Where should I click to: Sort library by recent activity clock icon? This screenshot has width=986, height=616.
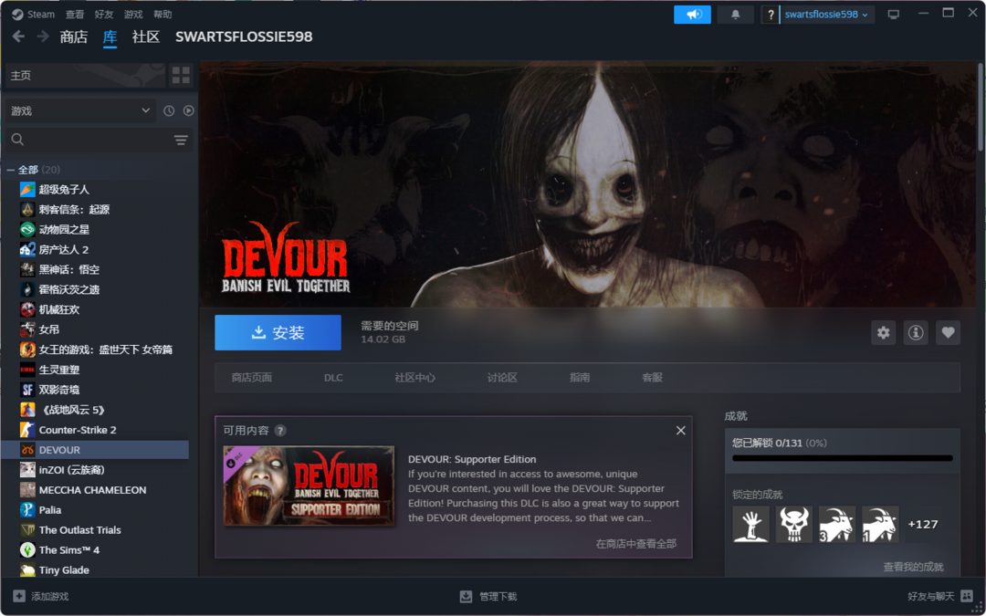point(169,110)
